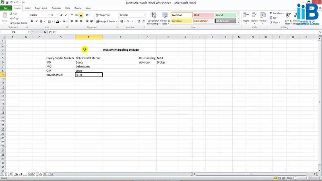
Task: Open Sort & Filter options
Action: click(x=288, y=19)
